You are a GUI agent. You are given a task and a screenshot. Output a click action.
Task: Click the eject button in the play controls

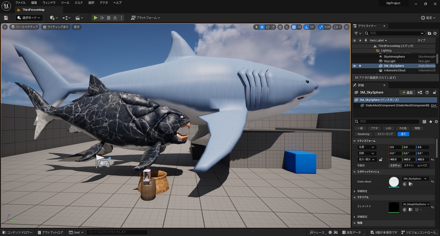(115, 18)
